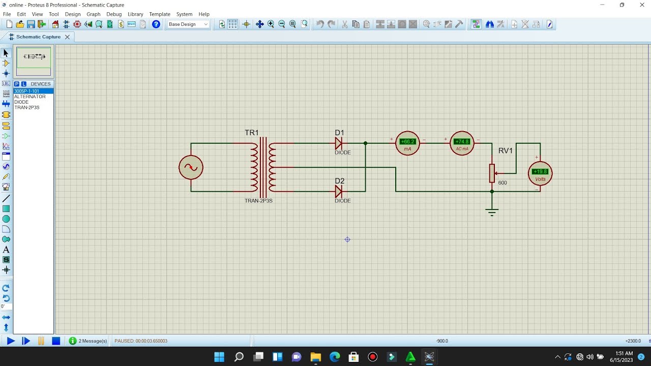The height and width of the screenshot is (366, 651).
Task: Click the RV1 potentiometer on the schematic
Action: 492,173
